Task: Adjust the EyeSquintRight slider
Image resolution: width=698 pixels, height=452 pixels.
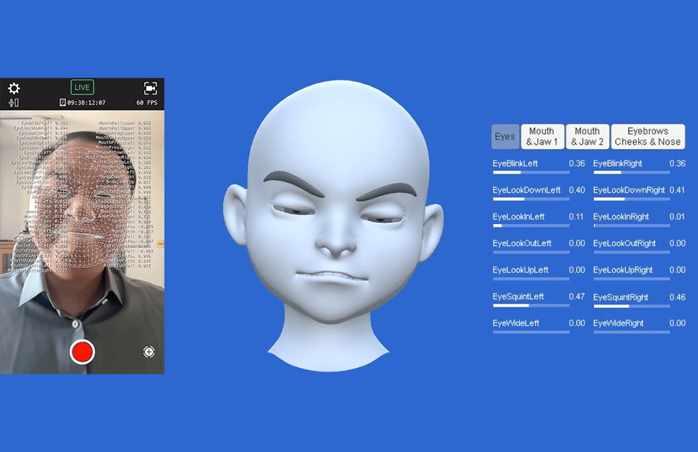Action: pyautogui.click(x=632, y=306)
